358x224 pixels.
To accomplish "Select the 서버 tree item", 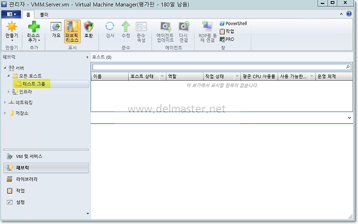I will (16, 68).
